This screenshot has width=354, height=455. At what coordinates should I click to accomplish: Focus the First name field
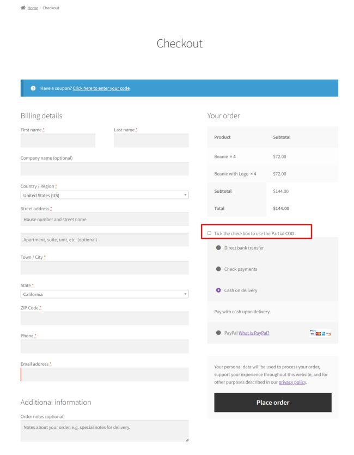[58, 141]
